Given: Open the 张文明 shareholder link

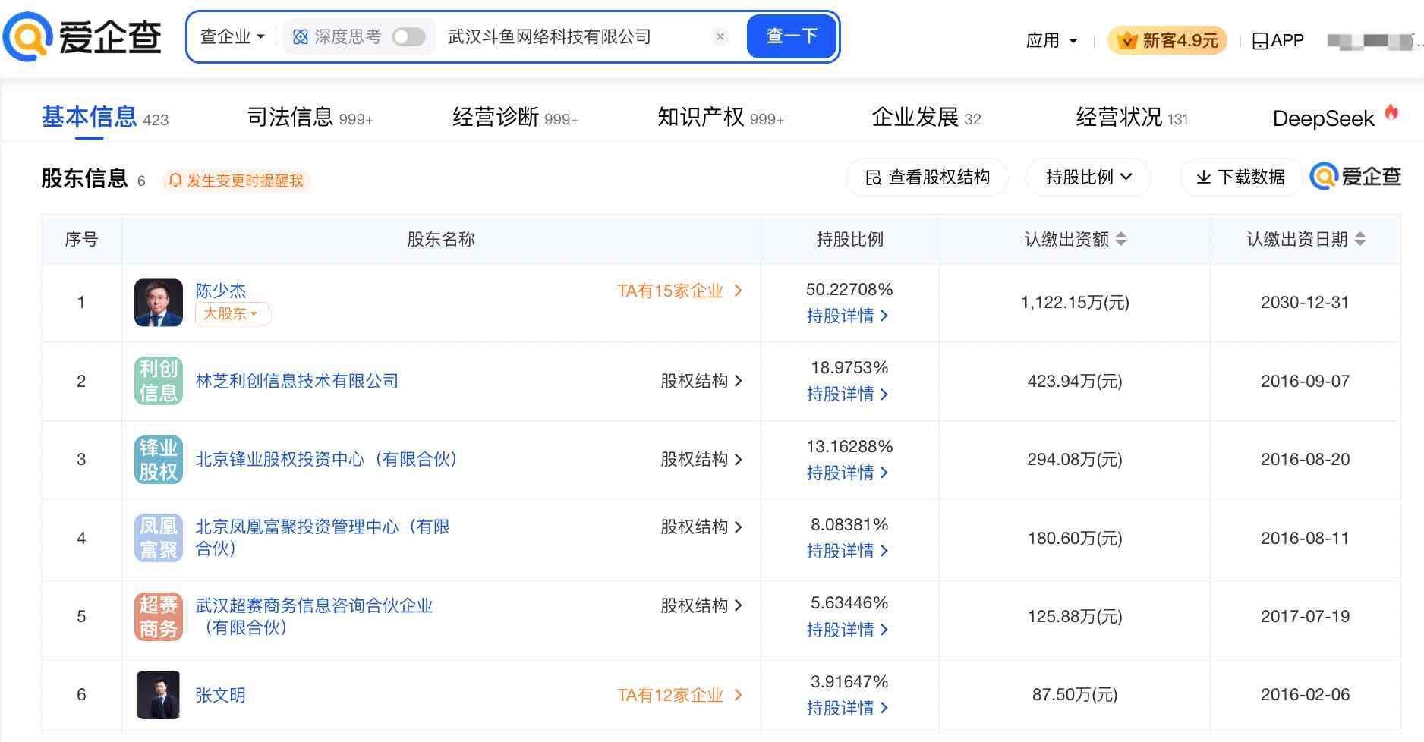Looking at the screenshot, I should tap(221, 695).
